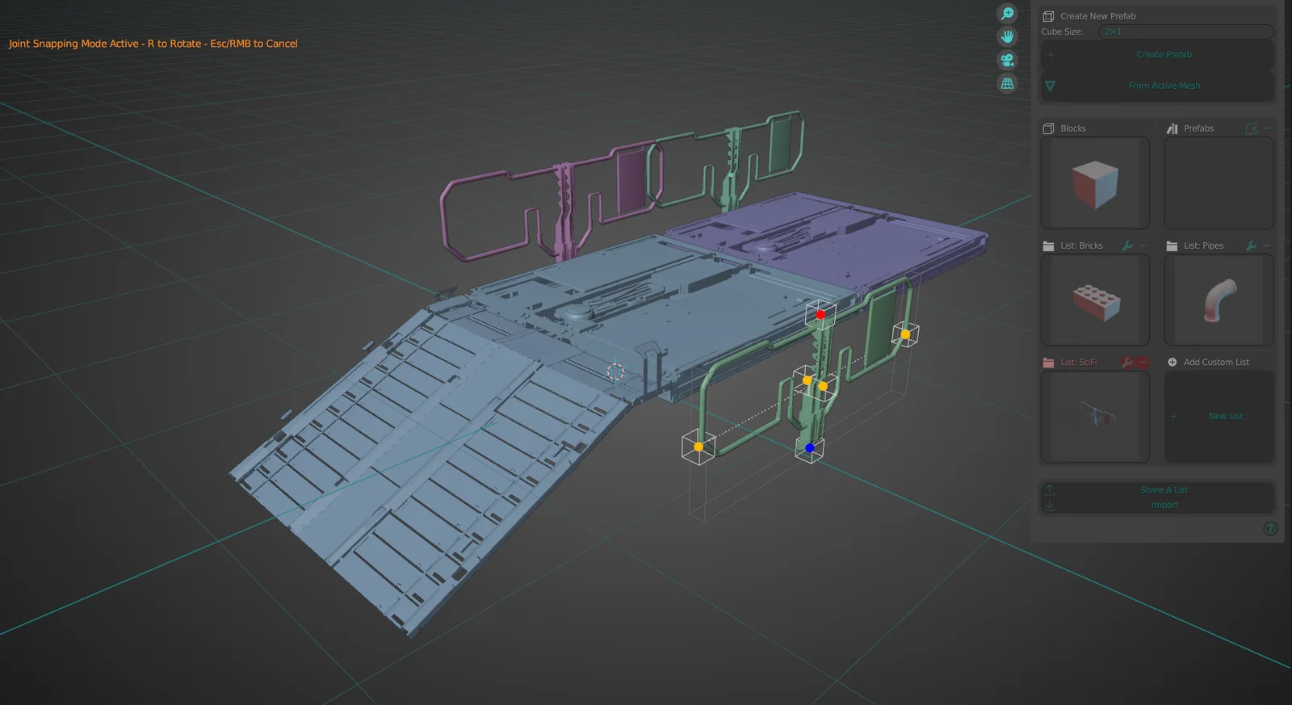Image resolution: width=1292 pixels, height=705 pixels.
Task: Click the Joint Snapping Mode status text
Action: 153,44
